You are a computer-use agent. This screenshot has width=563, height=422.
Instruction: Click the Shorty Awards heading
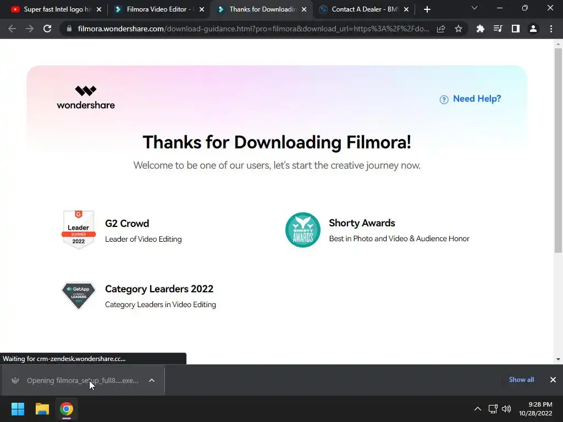click(362, 223)
